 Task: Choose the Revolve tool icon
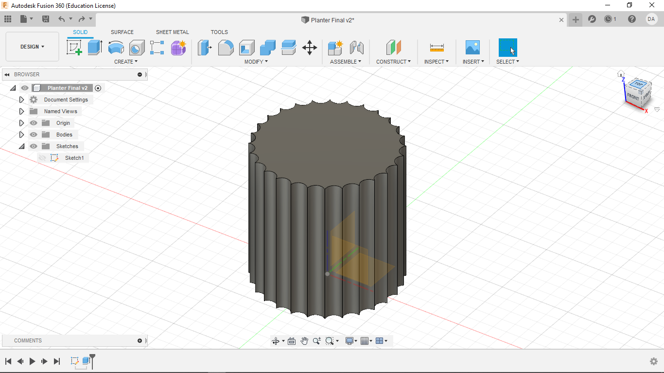point(116,48)
